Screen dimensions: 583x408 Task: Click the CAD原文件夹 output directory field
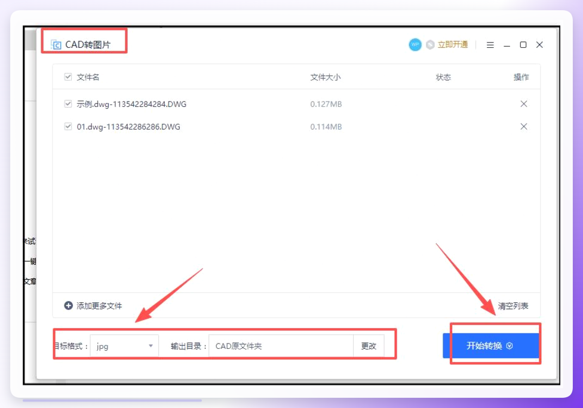(281, 346)
